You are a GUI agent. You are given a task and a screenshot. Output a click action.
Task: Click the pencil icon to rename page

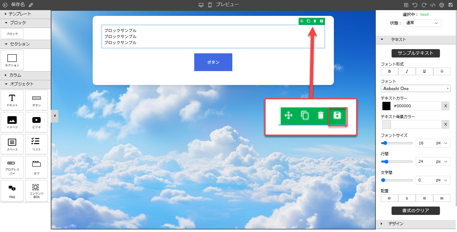pos(31,5)
